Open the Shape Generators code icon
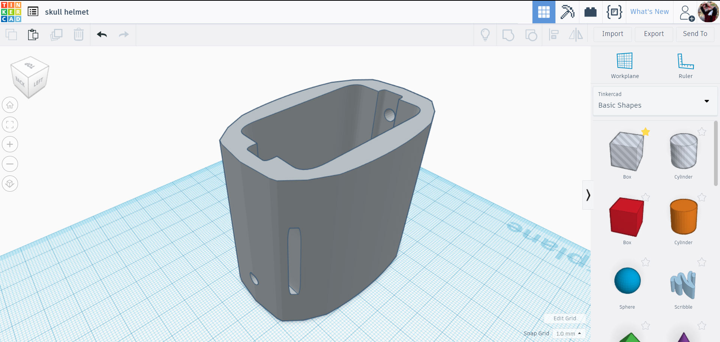The width and height of the screenshot is (720, 342). 614,12
